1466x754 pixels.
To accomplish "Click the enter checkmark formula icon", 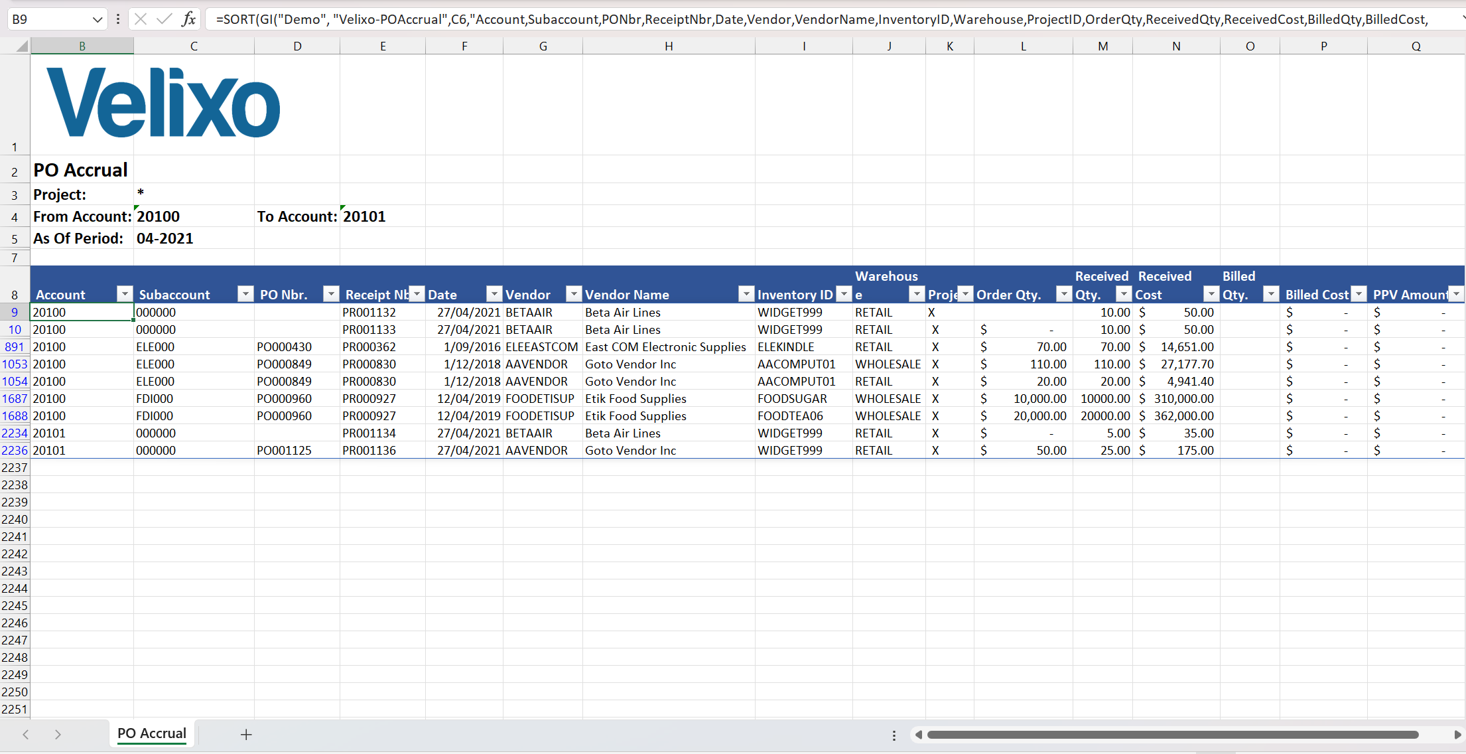I will 164,19.
